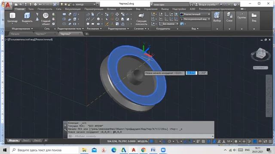Select the Cylinder (Цилиндр) tool
Image resolution: width=275 pixels, height=154 pixels.
(x=12, y=18)
